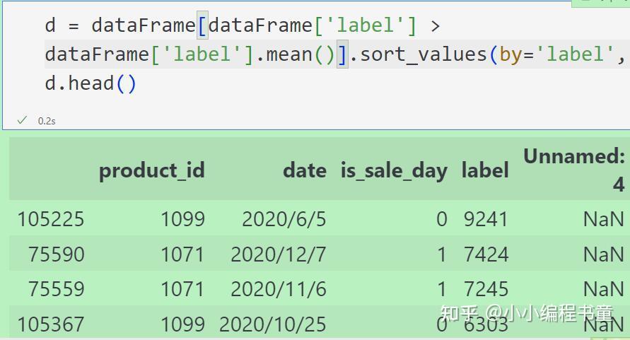Image resolution: width=630 pixels, height=340 pixels.
Task: Click the NaN cell in row 75590
Action: pyautogui.click(x=603, y=254)
